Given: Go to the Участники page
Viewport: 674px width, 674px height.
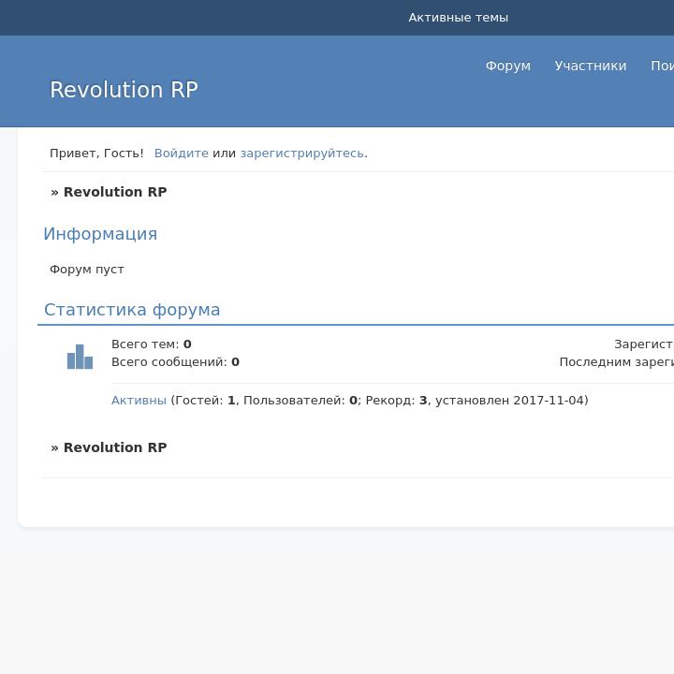Looking at the screenshot, I should (590, 66).
